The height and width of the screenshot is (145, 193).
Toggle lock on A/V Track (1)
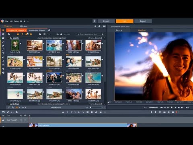3,120
